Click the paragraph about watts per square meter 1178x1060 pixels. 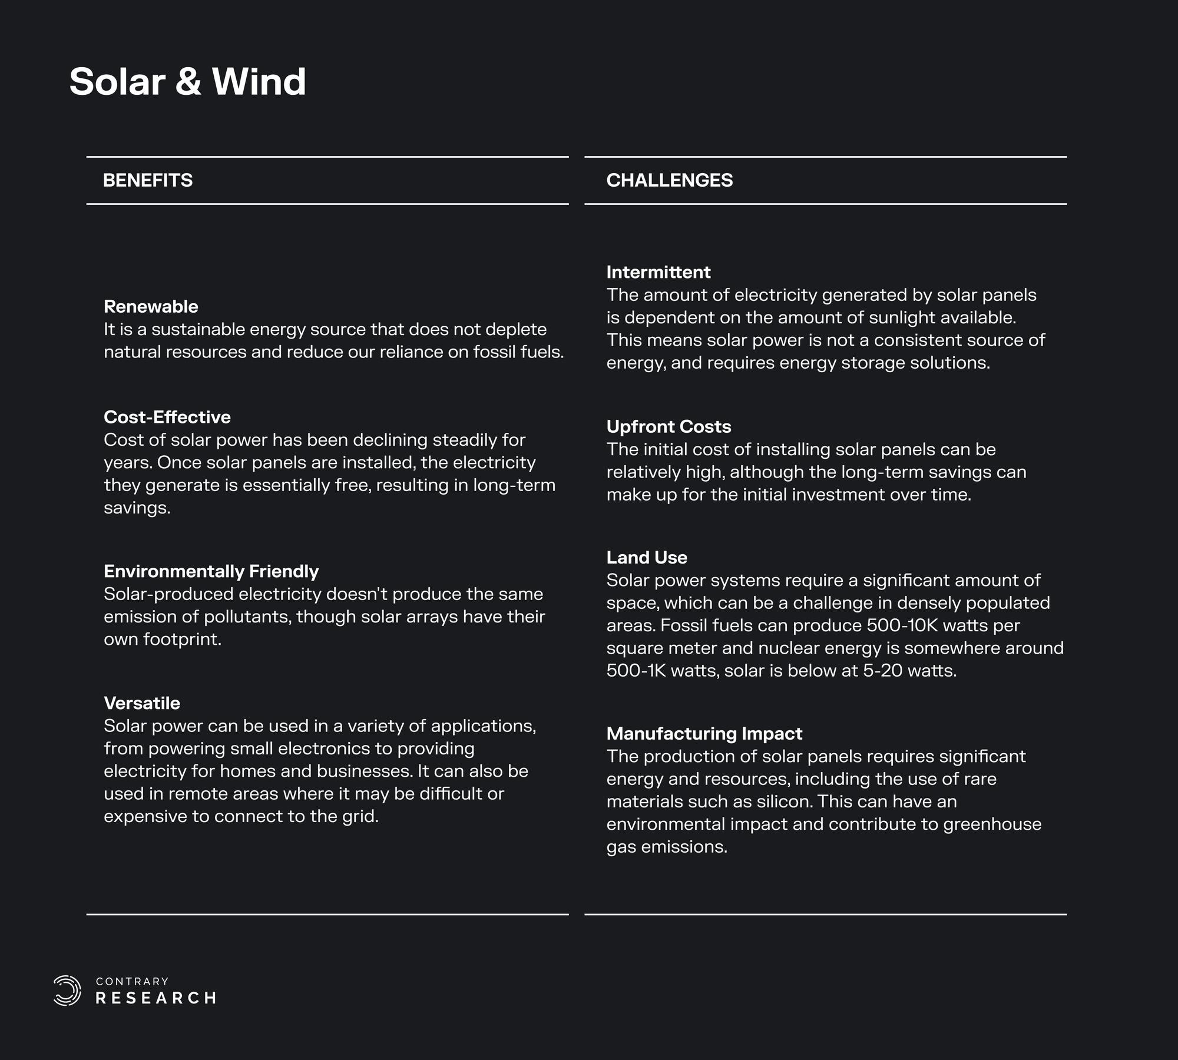pos(835,625)
